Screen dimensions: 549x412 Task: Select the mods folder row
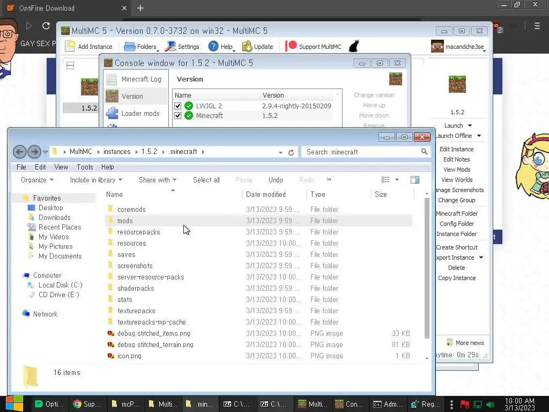[x=258, y=220]
